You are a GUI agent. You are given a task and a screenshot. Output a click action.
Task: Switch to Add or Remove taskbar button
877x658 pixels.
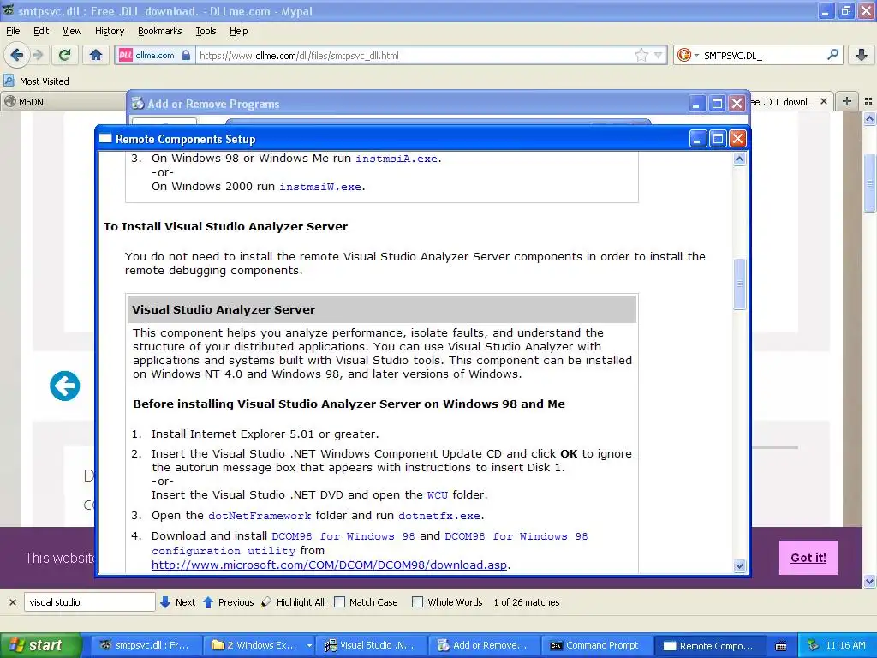pos(483,645)
